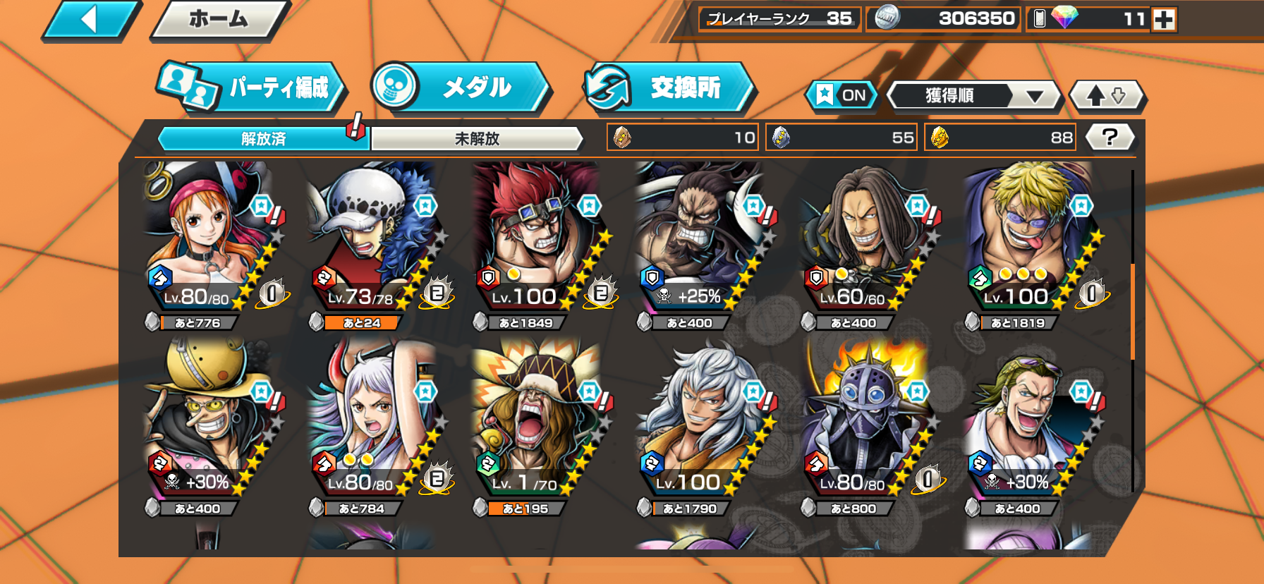The height and width of the screenshot is (584, 1264).
Task: Toggle favorite star badge on Yamato card
Action: coord(425,391)
